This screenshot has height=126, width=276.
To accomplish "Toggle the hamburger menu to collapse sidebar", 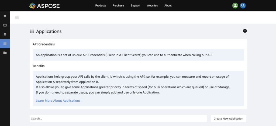I will click(x=17, y=18).
